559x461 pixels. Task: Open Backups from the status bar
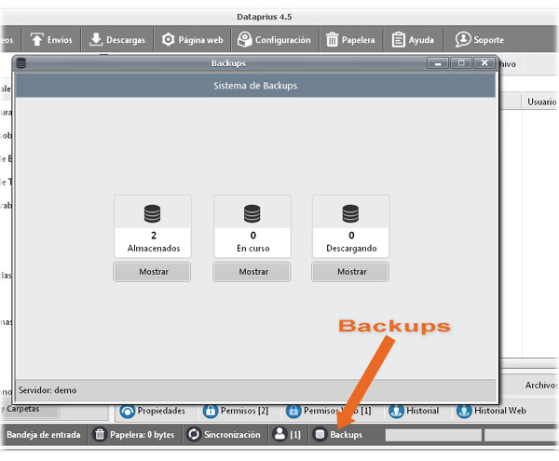coord(339,435)
